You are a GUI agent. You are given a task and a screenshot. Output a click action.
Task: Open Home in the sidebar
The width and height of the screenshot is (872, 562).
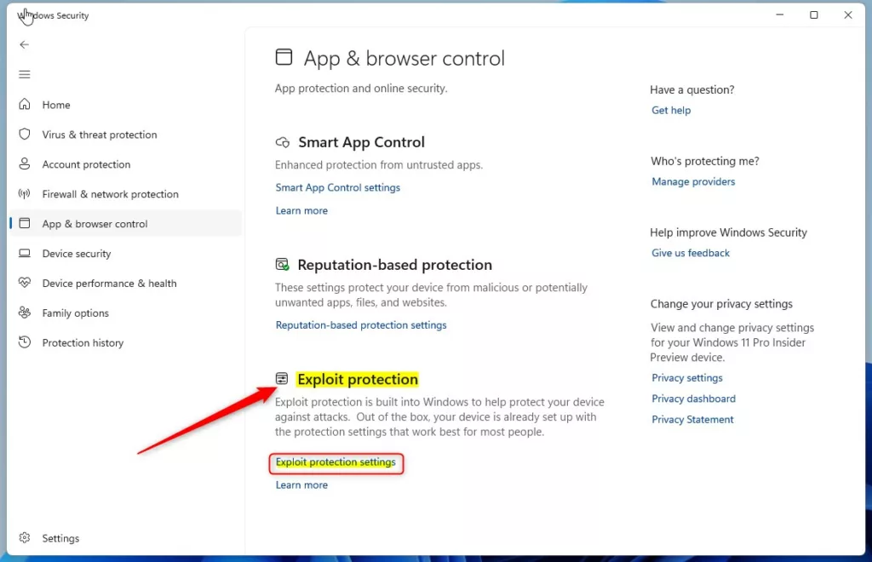56,105
